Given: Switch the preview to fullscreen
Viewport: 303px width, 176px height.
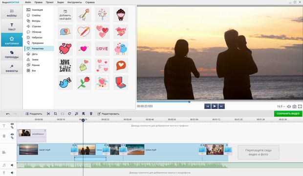Looking at the screenshot, I should point(300,106).
